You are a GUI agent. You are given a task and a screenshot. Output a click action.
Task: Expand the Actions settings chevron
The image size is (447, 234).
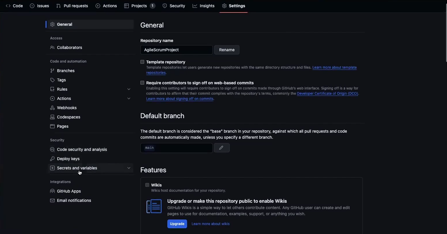tap(129, 98)
